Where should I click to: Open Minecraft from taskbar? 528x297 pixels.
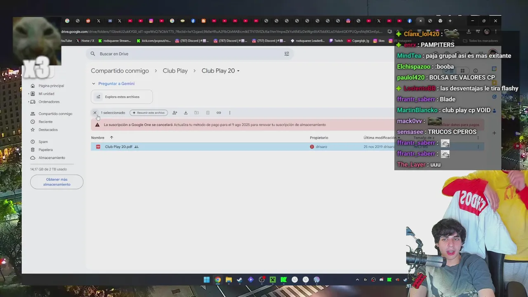[x=273, y=280]
